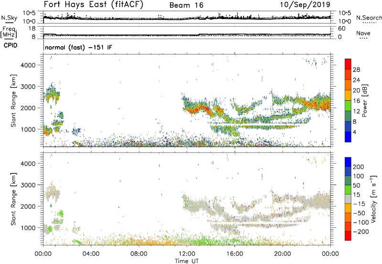
Task: Click the "18" tick on the frequency axis
Action: (32, 29)
